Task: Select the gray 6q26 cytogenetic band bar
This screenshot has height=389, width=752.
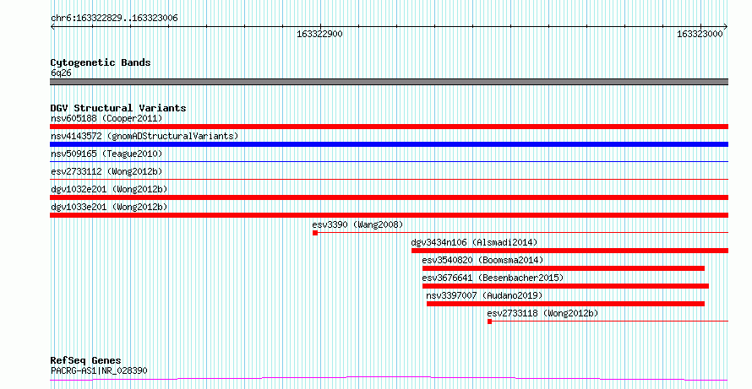Action: (389, 82)
